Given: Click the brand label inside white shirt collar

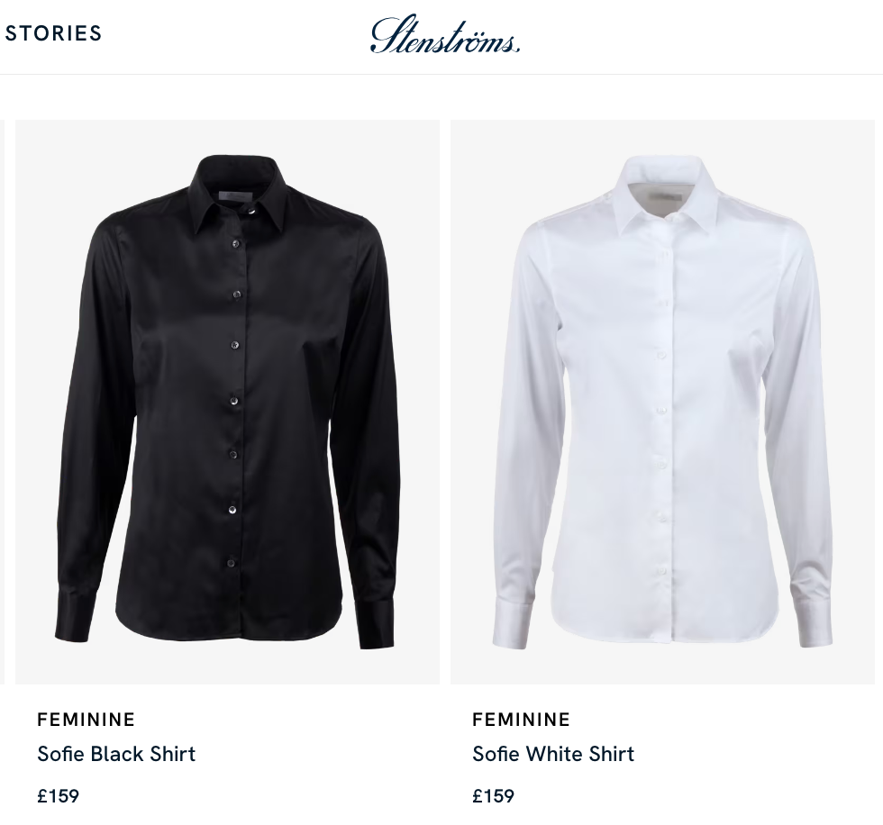Looking at the screenshot, I should click(x=665, y=196).
